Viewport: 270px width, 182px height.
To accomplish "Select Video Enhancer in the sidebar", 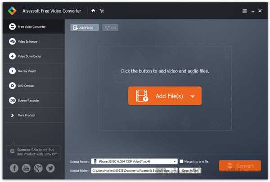I will coord(27,41).
